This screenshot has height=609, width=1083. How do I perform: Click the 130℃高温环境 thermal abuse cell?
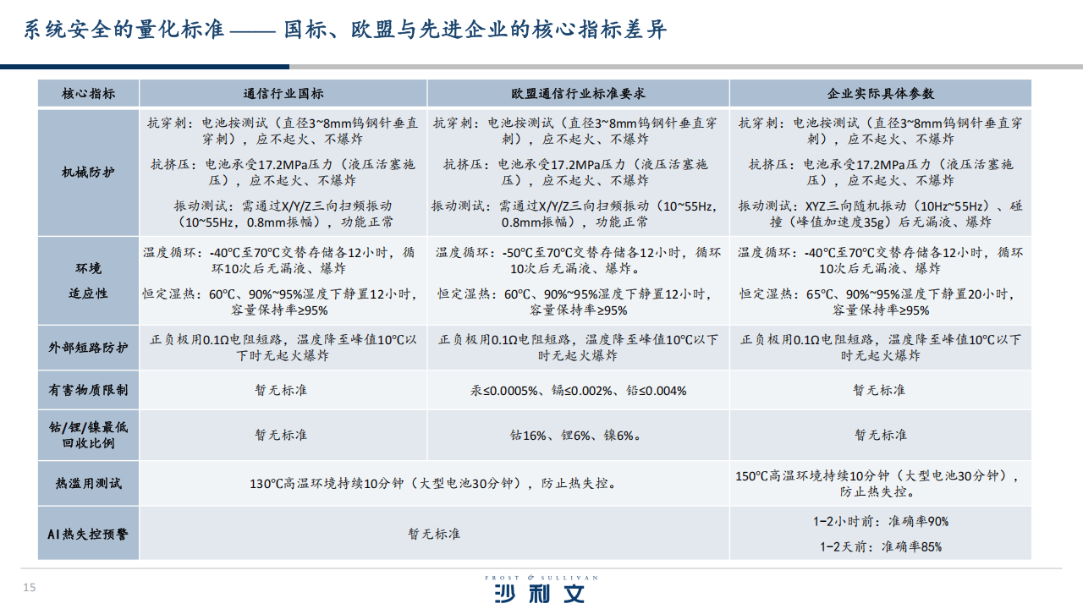(433, 484)
